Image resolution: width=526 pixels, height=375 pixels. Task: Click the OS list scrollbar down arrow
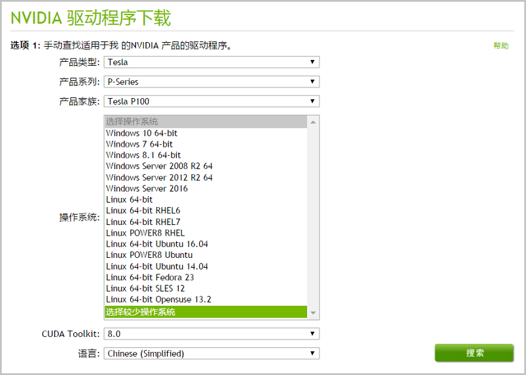[313, 313]
